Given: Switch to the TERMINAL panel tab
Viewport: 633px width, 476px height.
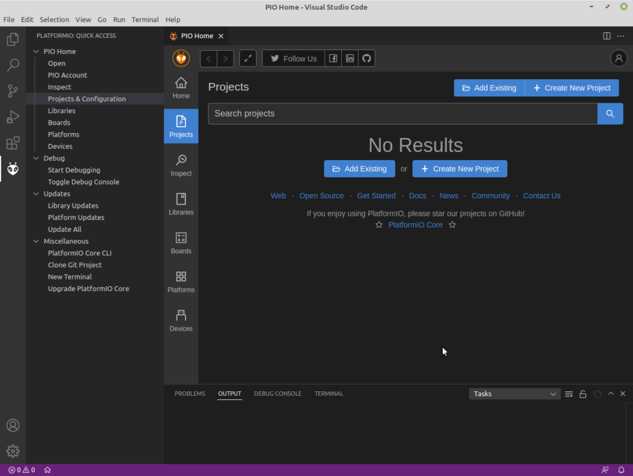Looking at the screenshot, I should 329,394.
